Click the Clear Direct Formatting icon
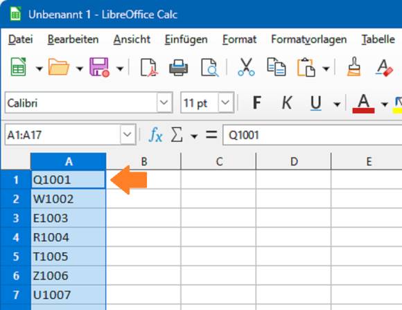The width and height of the screenshot is (402, 310). pos(384,68)
